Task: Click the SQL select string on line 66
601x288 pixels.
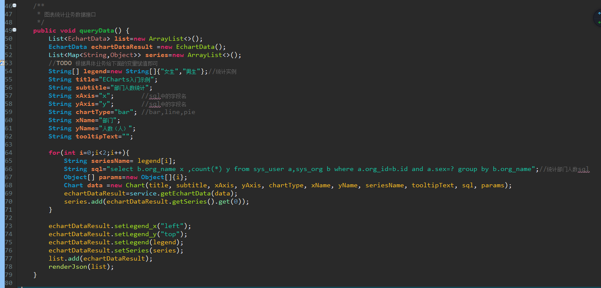Action: tap(321, 169)
